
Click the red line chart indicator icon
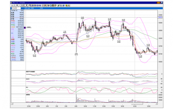[43, 5]
